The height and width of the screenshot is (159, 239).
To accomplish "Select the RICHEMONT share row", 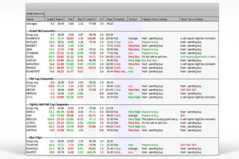I will point(122,72).
